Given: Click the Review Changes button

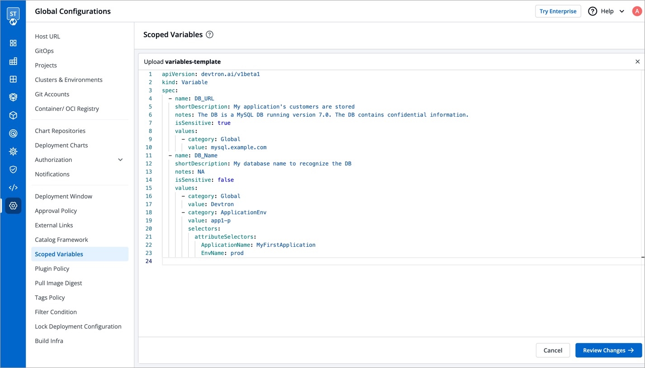Looking at the screenshot, I should 608,350.
